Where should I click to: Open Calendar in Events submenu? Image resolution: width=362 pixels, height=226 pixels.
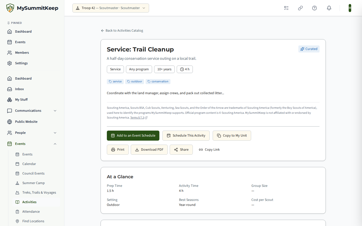coord(36,164)
